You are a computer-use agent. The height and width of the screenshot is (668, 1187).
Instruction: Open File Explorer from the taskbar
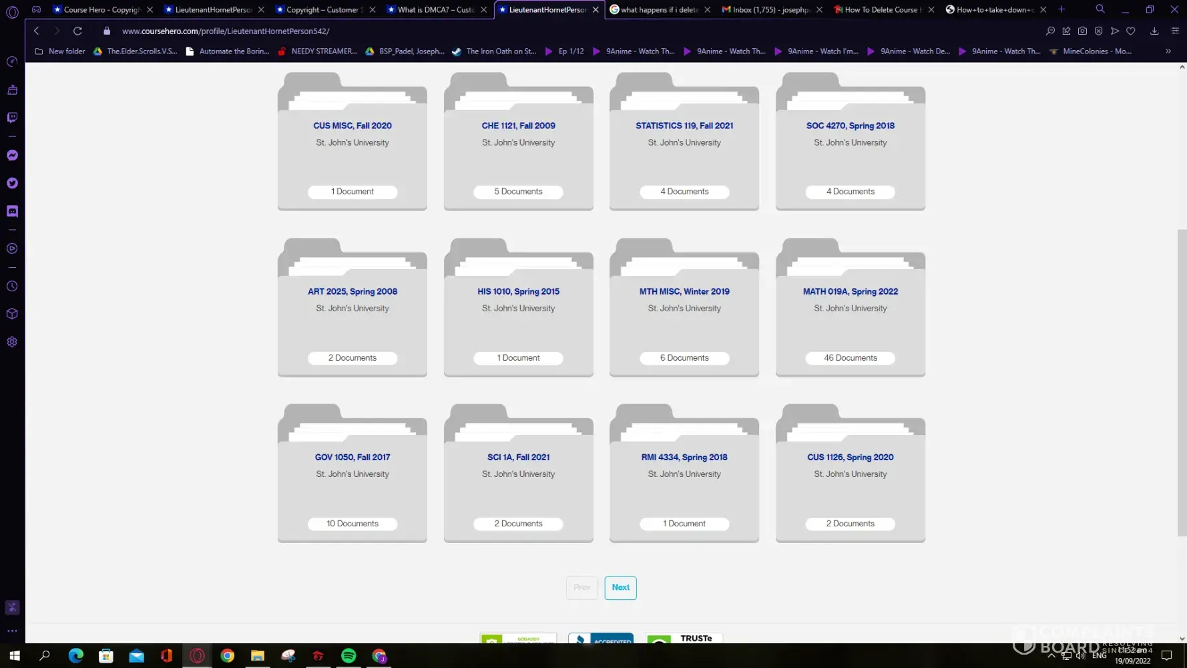click(258, 656)
